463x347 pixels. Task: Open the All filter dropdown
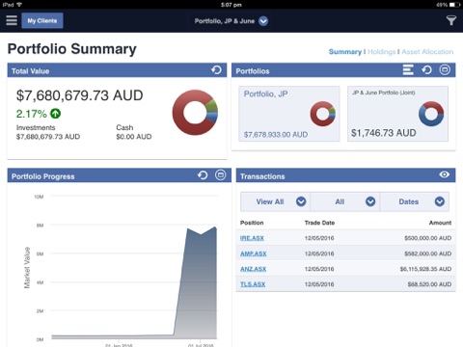[x=345, y=201]
